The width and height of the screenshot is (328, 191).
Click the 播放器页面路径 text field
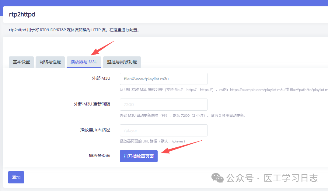(163, 130)
